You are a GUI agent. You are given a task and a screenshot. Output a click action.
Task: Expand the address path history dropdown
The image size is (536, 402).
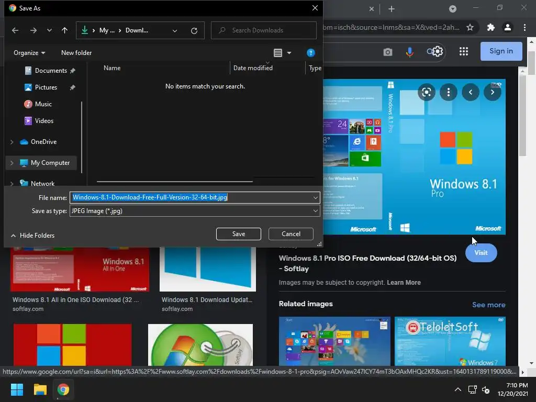(175, 31)
